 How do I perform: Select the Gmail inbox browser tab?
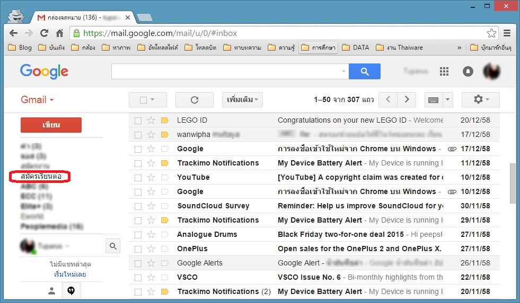click(82, 17)
